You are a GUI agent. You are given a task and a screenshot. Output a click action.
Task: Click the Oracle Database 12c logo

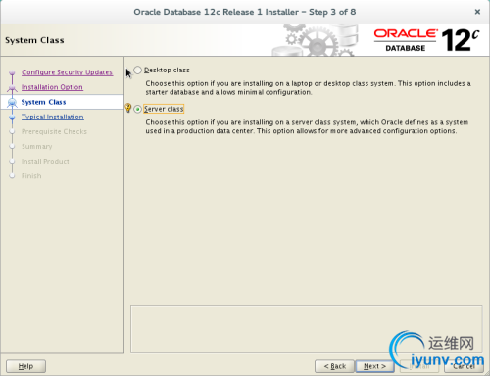pos(426,40)
